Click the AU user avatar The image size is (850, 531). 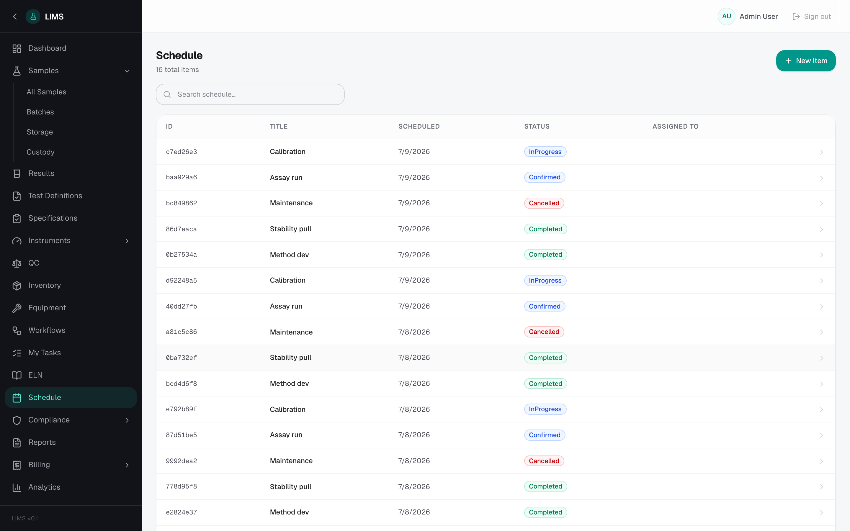click(726, 17)
